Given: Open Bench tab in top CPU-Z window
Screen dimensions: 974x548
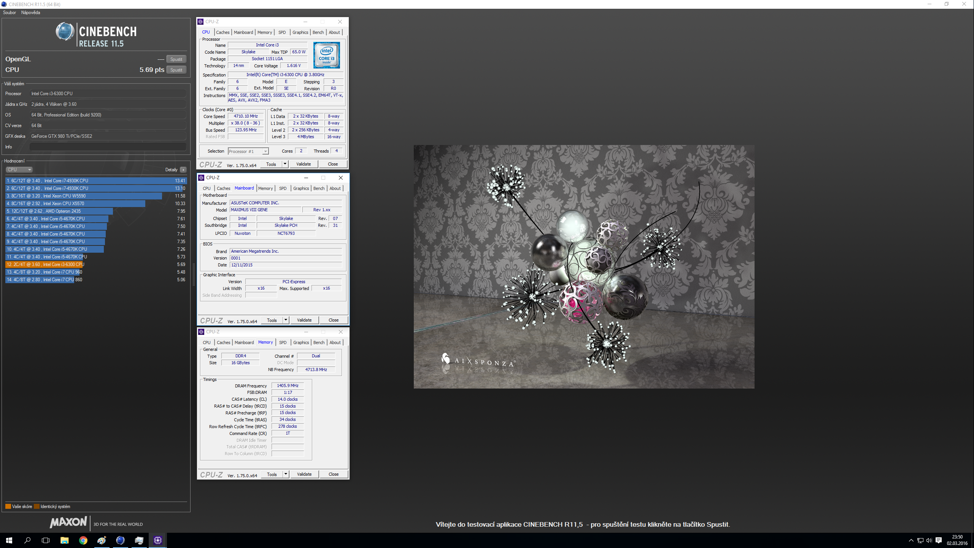Looking at the screenshot, I should coord(318,32).
